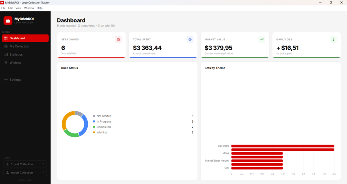The height and width of the screenshot is (184, 347).
Task: Toggle the In Progress legend entry
Action: pos(102,122)
